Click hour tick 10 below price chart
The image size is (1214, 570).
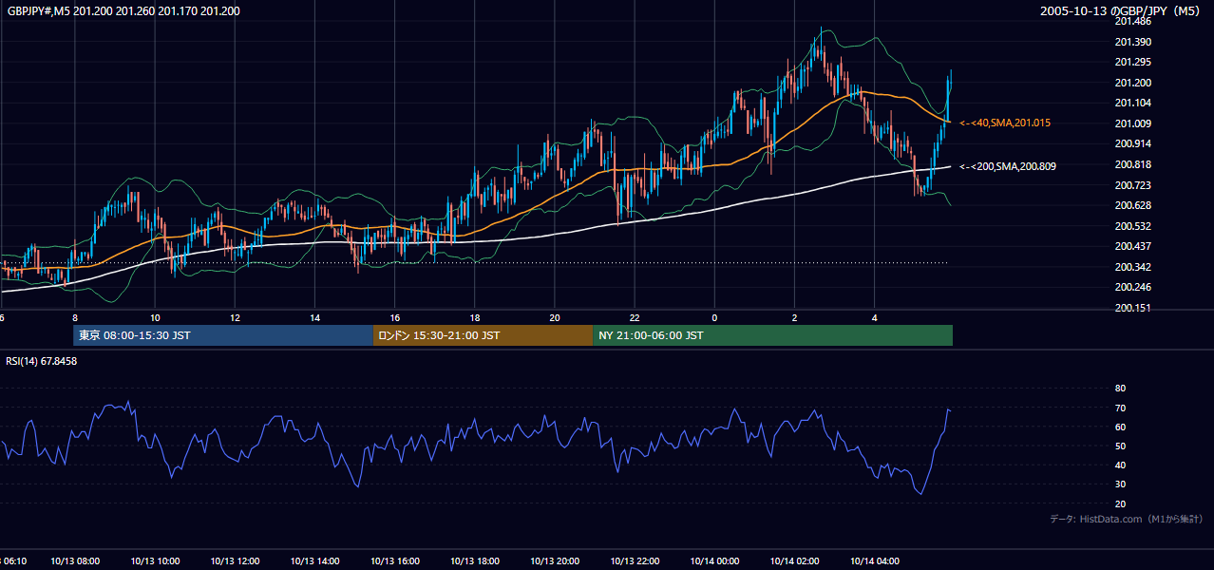click(155, 317)
